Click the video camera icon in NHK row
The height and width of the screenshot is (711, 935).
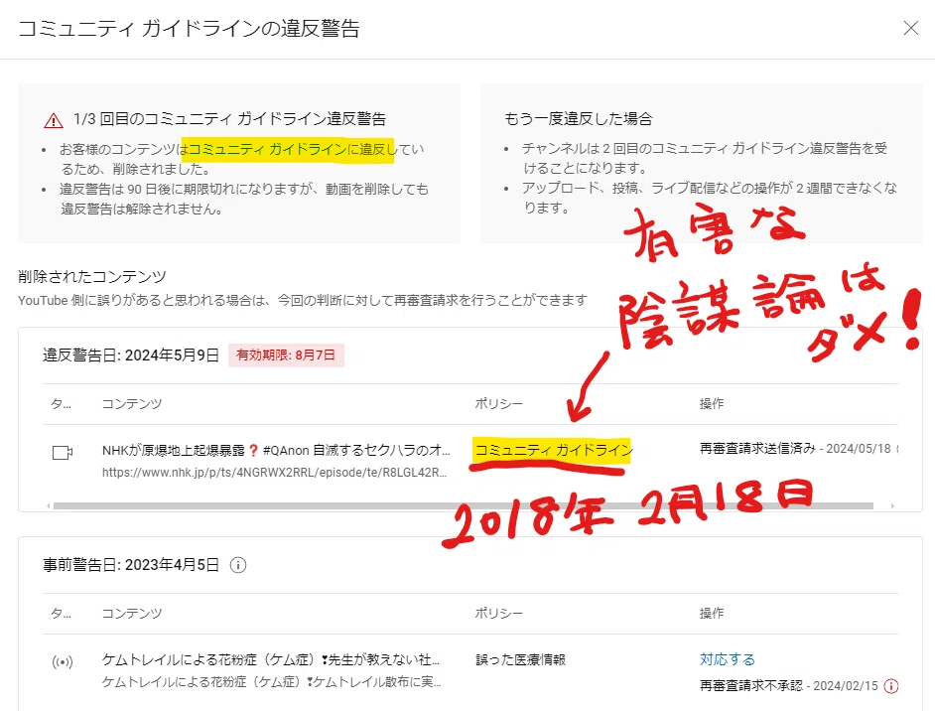click(63, 453)
